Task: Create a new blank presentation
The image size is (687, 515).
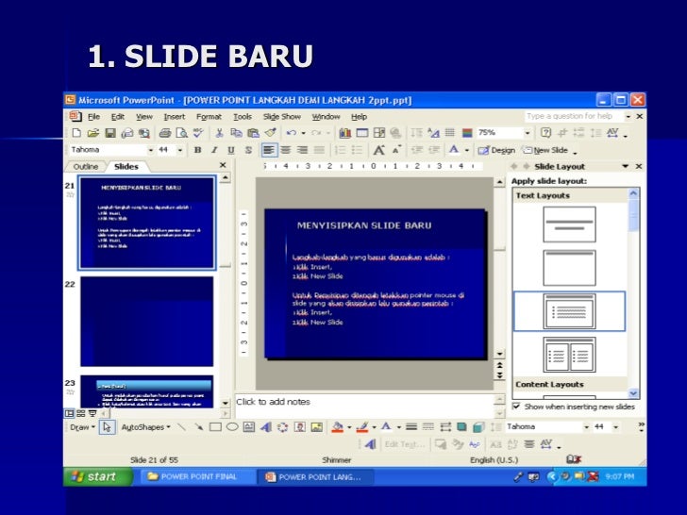Action: (76, 133)
